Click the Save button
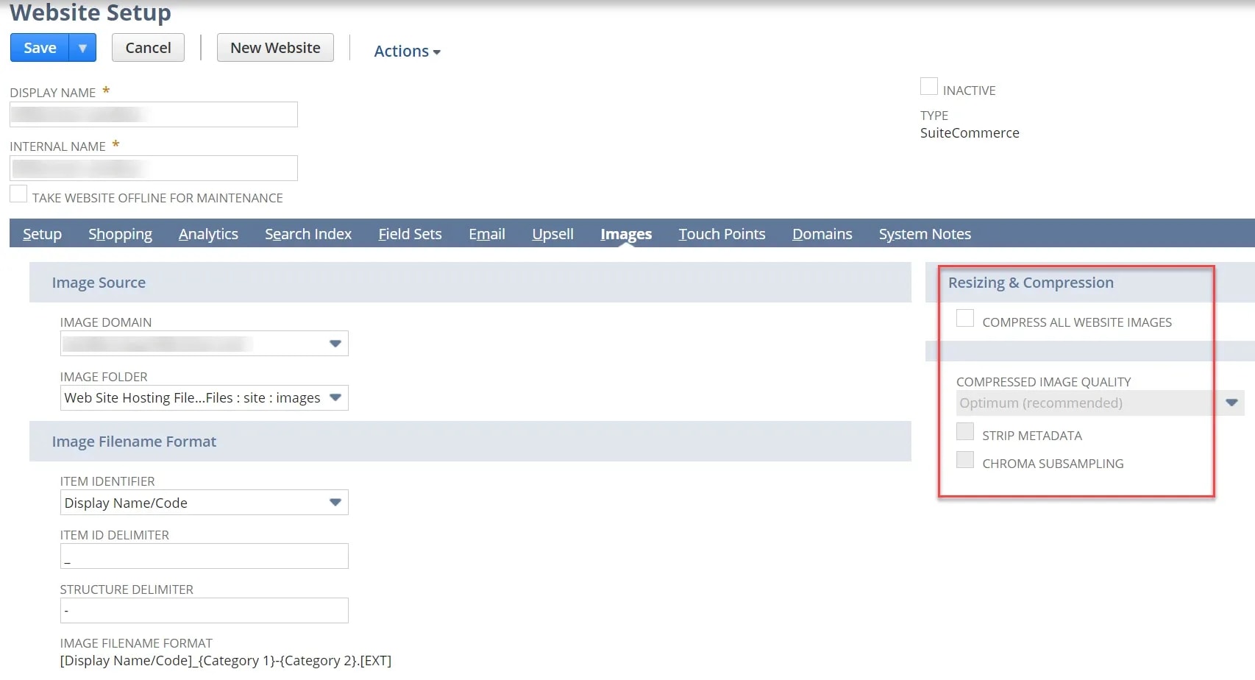This screenshot has width=1255, height=680. [40, 48]
